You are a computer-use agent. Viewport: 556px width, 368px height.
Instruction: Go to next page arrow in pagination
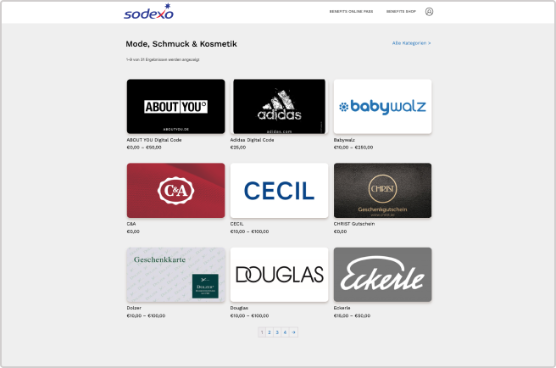click(x=293, y=332)
